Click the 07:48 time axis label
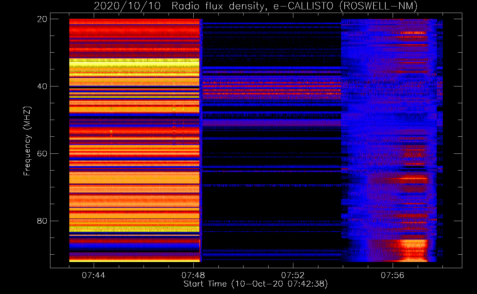 193,275
